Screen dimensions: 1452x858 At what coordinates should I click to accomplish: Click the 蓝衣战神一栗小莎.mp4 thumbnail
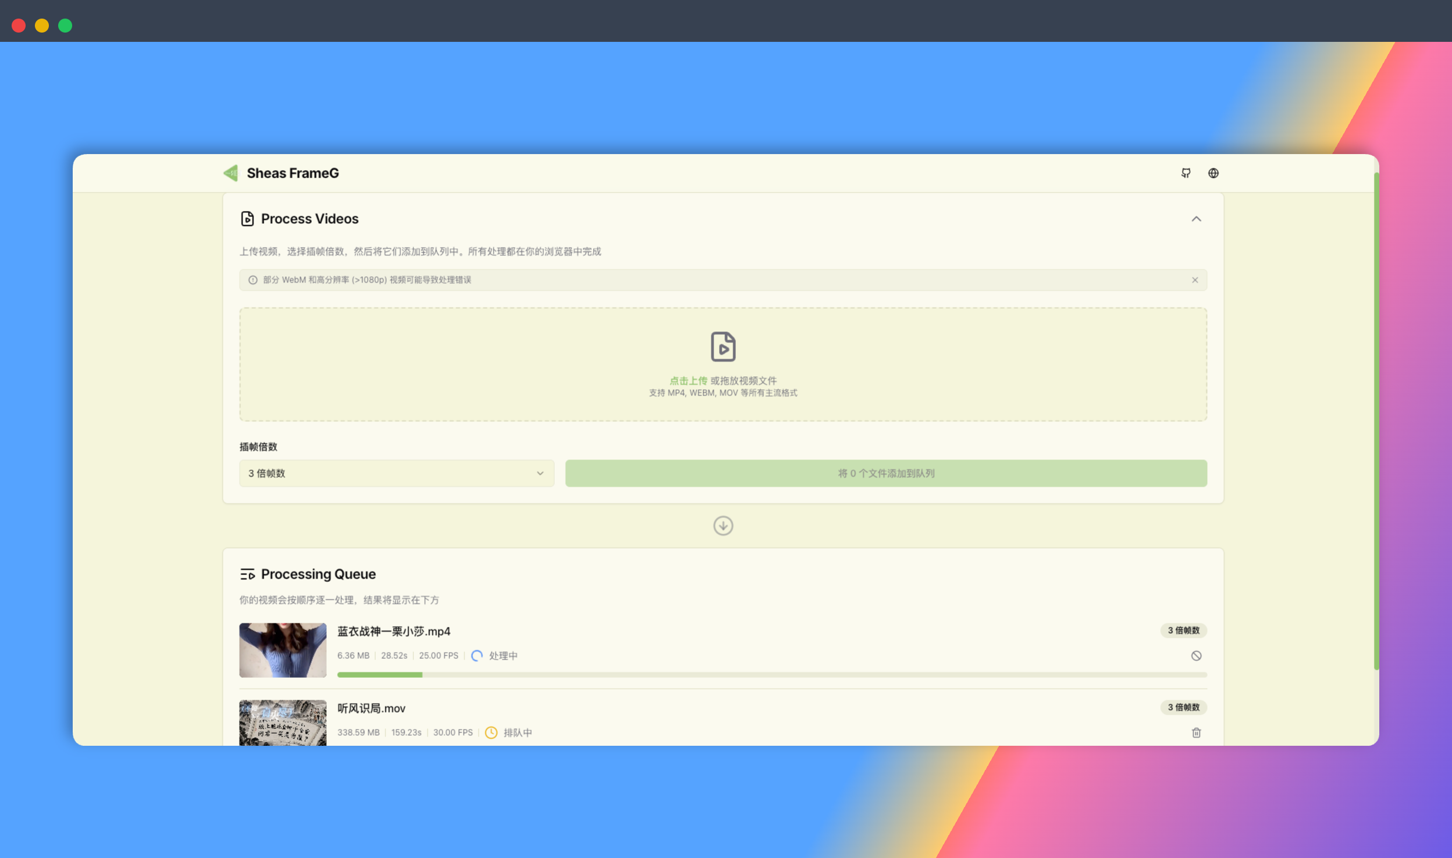283,650
